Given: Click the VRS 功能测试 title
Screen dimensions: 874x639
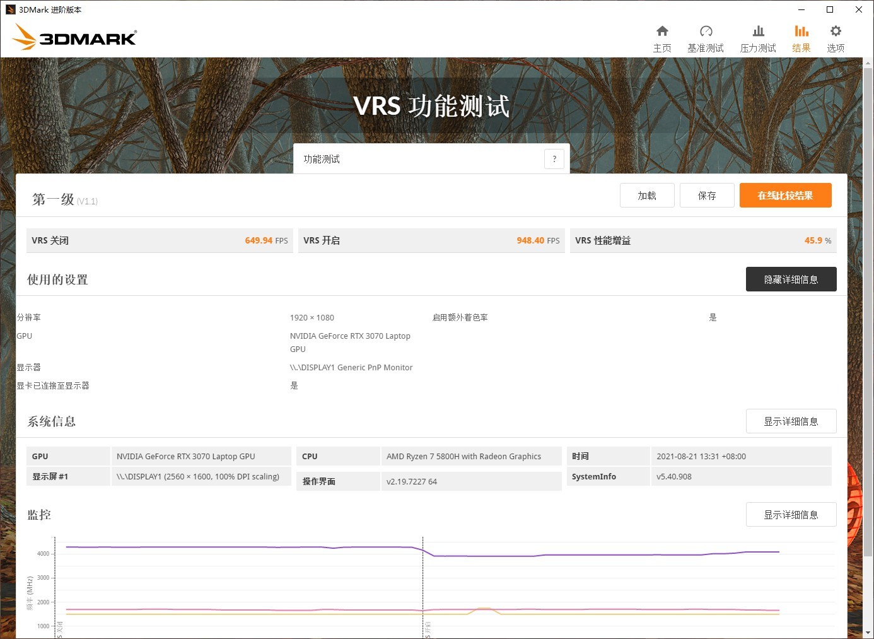Looking at the screenshot, I should coord(431,106).
